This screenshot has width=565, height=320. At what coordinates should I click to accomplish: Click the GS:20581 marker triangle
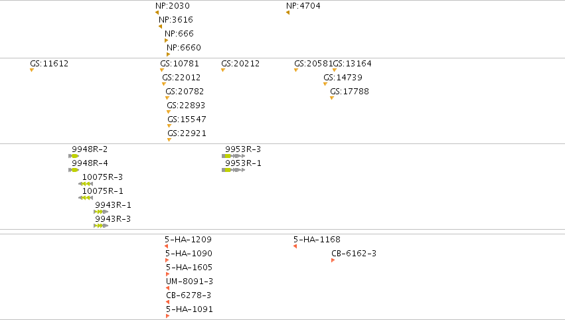point(296,70)
